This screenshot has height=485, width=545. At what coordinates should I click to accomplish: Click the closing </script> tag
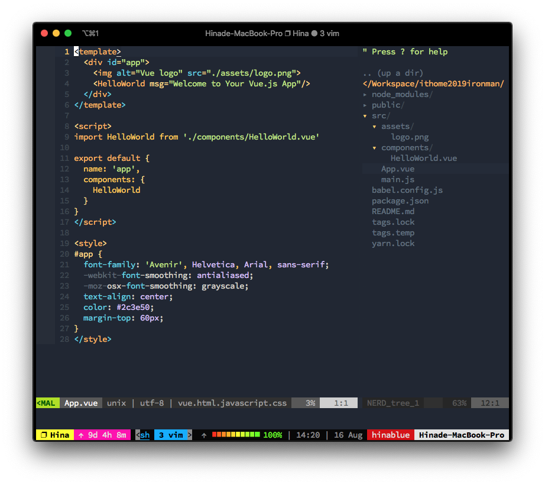(95, 222)
